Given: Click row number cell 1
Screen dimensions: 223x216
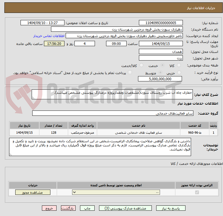Looking at the screenshot, I should click(x=213, y=133).
